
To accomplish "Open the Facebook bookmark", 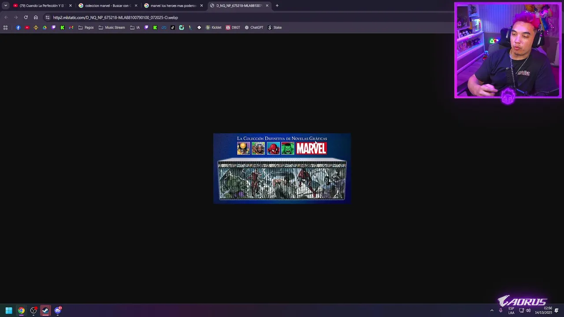I will [x=18, y=27].
